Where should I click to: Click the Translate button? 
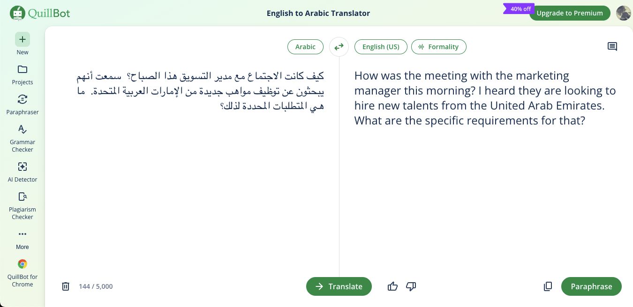[339, 286]
